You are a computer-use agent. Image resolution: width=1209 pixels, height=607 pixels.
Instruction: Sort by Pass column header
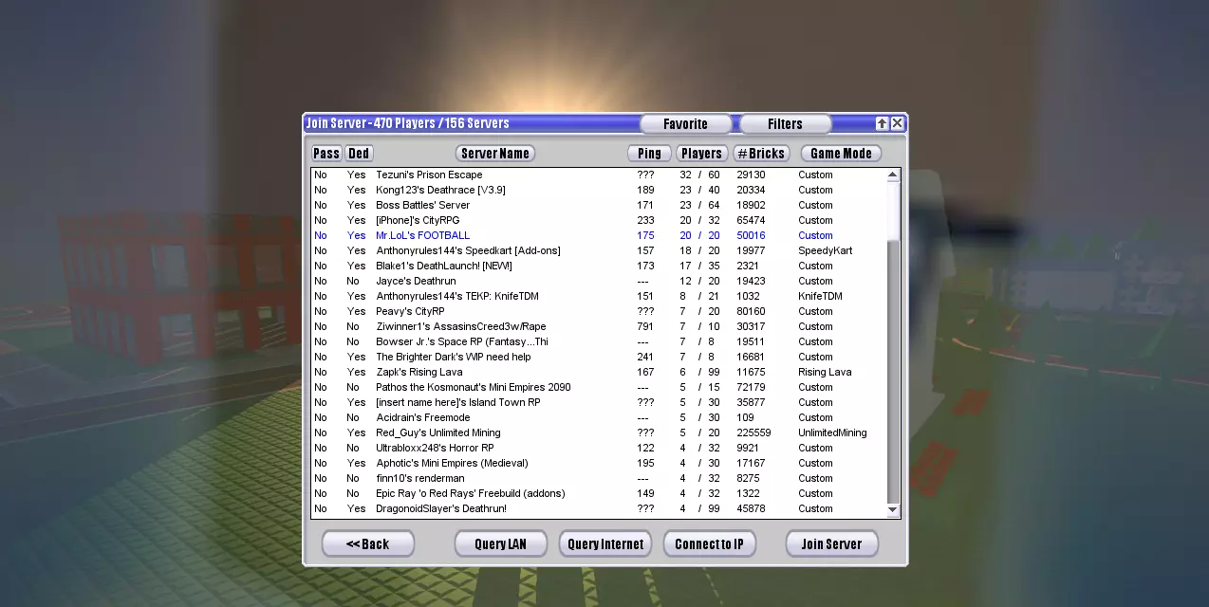326,154
